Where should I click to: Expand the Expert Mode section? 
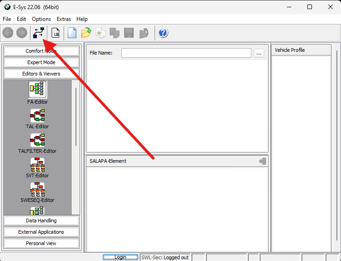tap(41, 62)
